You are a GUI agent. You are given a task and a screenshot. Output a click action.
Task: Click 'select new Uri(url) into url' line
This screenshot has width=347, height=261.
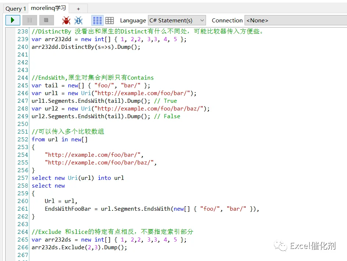click(x=78, y=178)
